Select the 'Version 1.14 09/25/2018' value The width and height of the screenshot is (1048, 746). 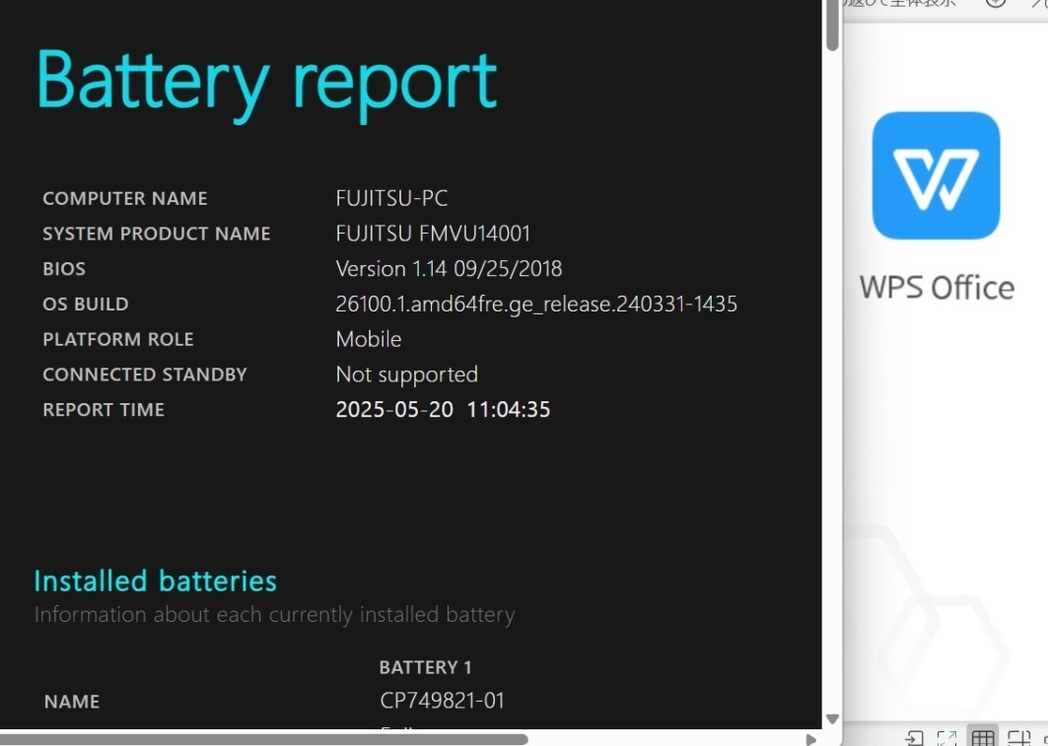pos(449,269)
